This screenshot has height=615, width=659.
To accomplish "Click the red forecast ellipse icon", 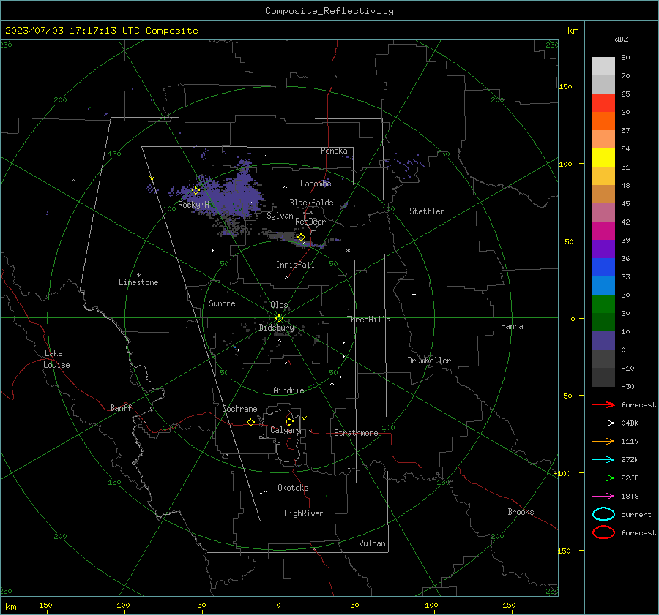I will (x=603, y=532).
